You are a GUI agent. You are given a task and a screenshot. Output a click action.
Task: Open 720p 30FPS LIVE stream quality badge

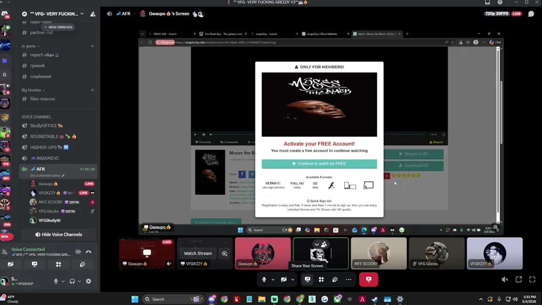tap(503, 14)
